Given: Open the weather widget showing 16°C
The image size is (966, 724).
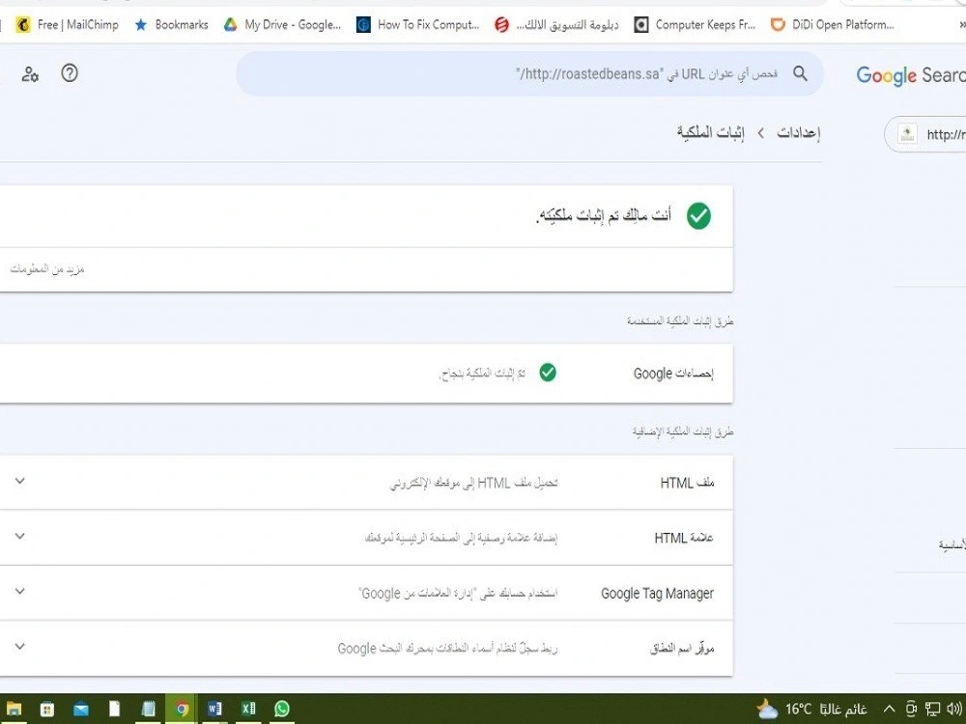Looking at the screenshot, I should coord(811,710).
